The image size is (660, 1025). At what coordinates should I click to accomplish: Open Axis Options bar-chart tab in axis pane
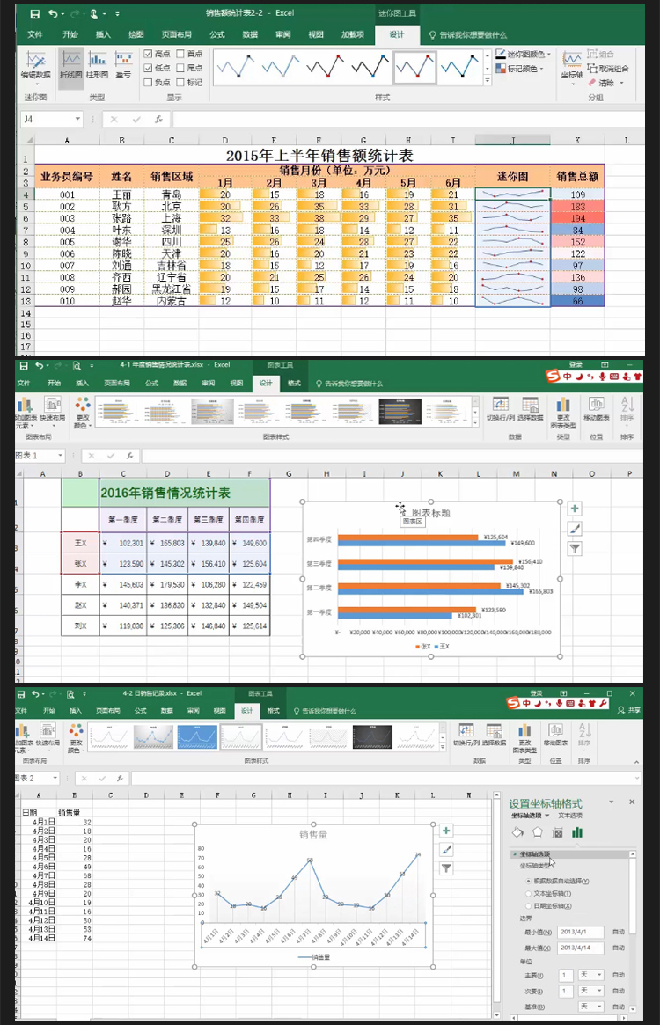tap(577, 832)
